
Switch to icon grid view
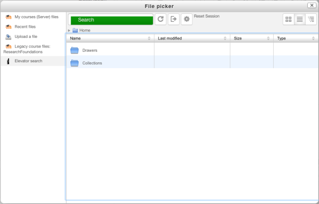click(288, 19)
